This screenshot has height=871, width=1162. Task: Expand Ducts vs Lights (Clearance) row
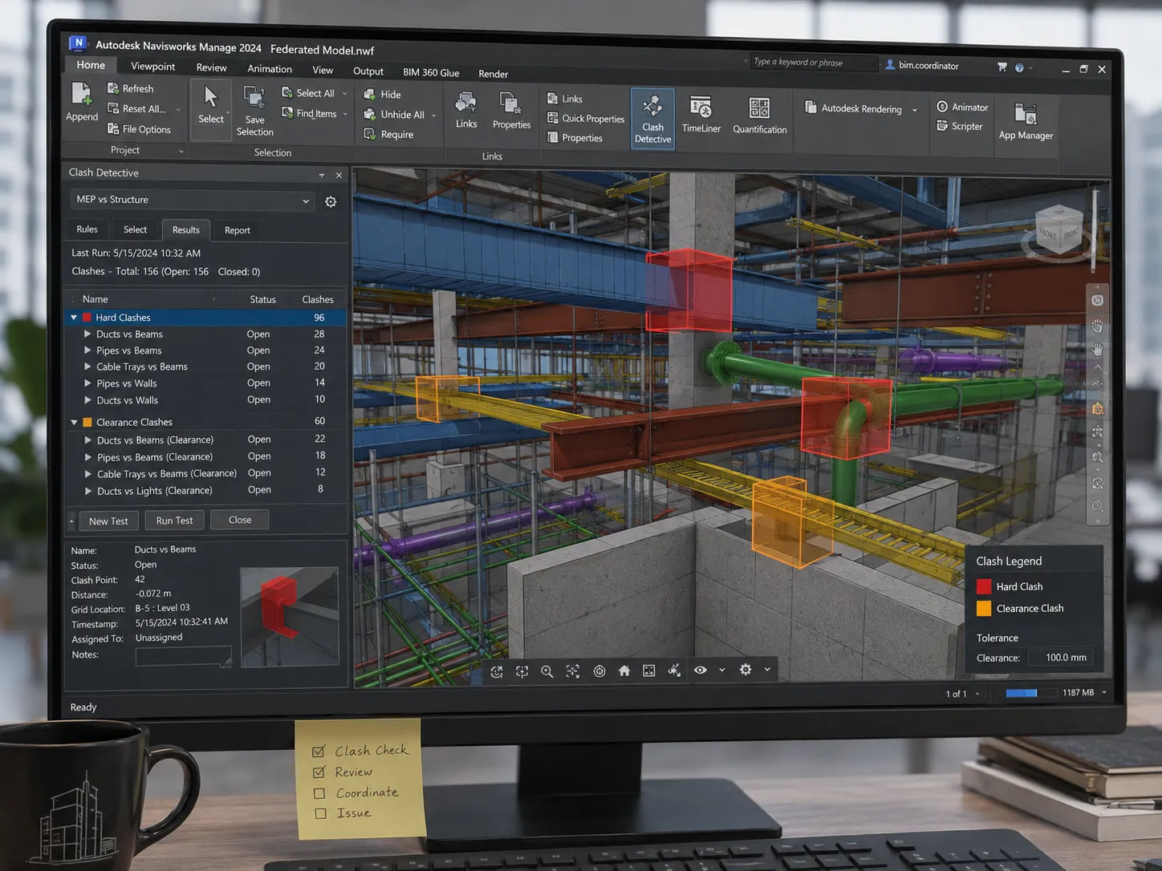(88, 491)
